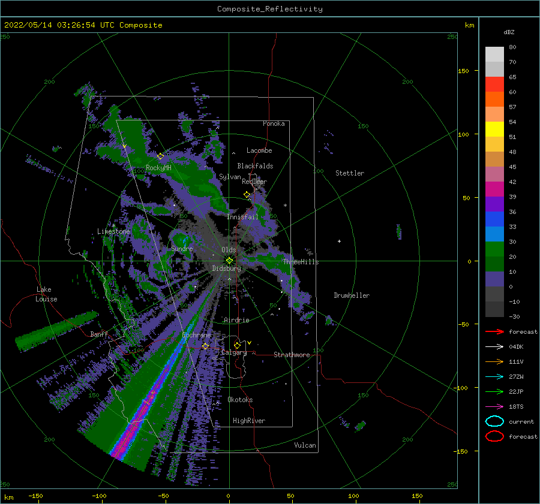
Task: Pick the purple 36-39 dBZ swatch
Action: coord(494,204)
